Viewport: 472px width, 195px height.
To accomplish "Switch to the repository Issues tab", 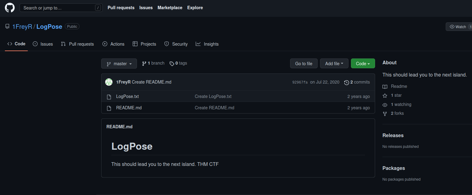I will click(x=43, y=44).
